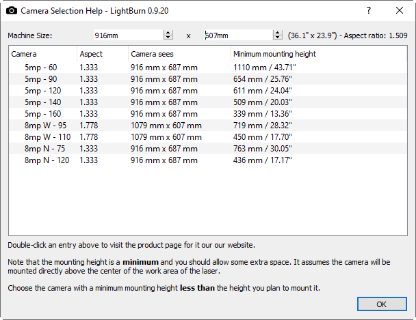The image size is (416, 320).
Task: Select the 8mp N - 75 camera row
Action: coord(208,149)
